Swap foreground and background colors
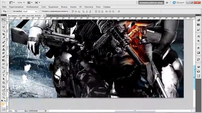The width and height of the screenshot is (202, 113). tap(5, 101)
